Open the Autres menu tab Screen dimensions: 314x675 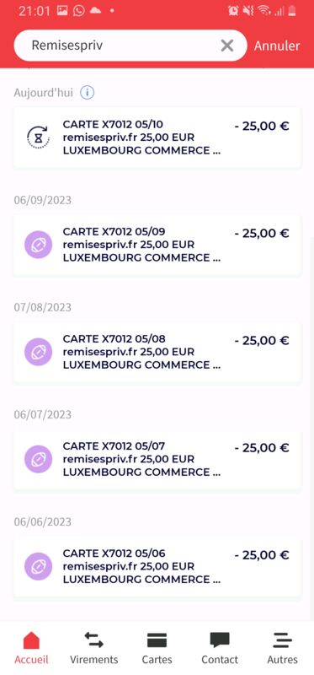(282, 648)
